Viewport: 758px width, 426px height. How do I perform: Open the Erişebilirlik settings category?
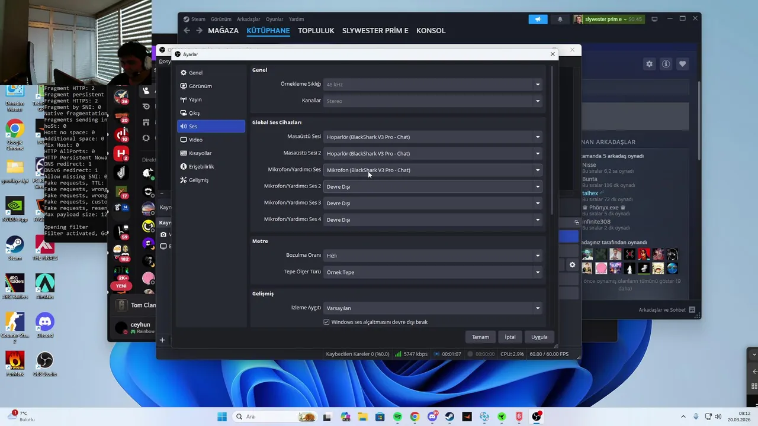click(211, 166)
